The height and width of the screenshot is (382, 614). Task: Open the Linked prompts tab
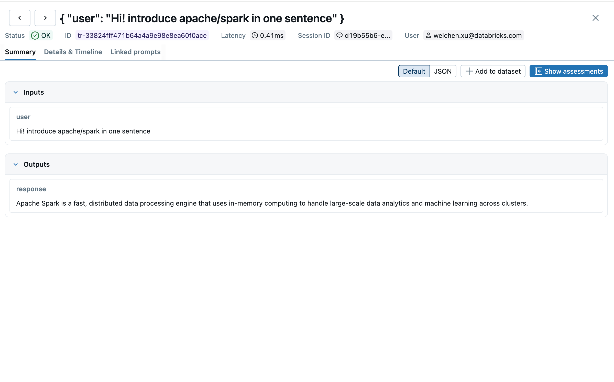point(135,52)
